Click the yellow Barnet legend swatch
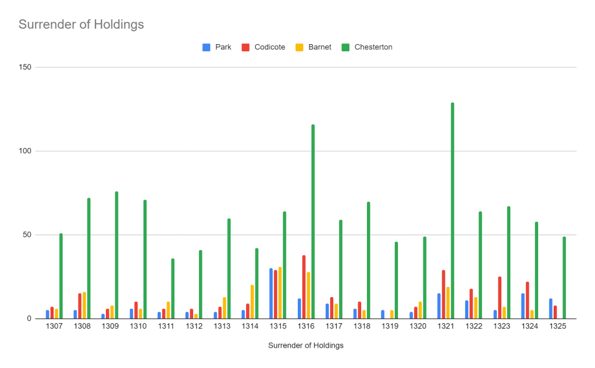 click(300, 47)
